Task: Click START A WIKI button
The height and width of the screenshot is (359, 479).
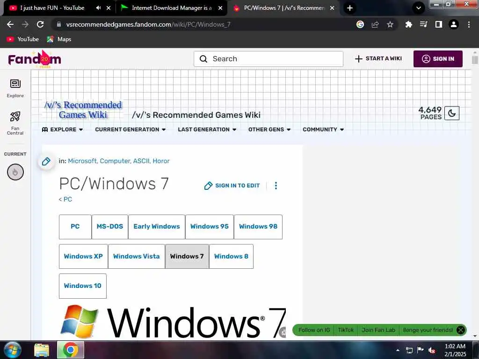Action: 378,58
